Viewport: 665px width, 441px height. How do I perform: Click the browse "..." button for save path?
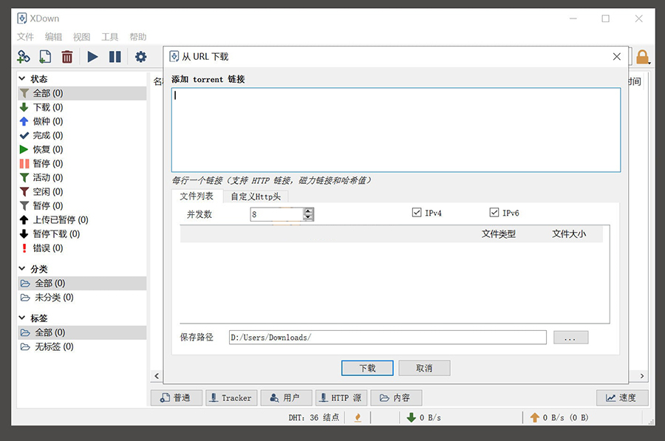(570, 338)
